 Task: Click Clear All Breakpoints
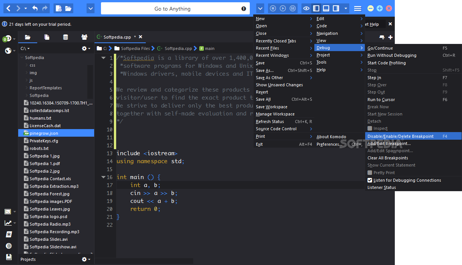tap(413, 158)
